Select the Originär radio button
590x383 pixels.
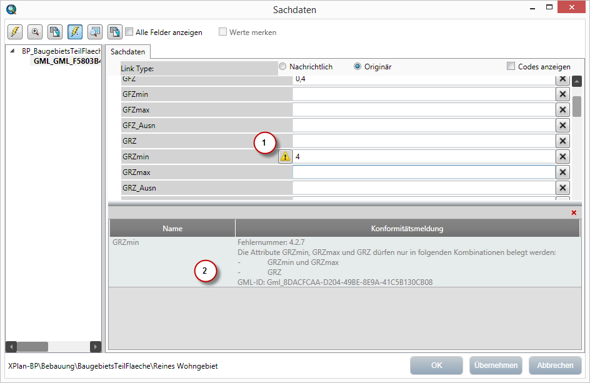pos(357,66)
